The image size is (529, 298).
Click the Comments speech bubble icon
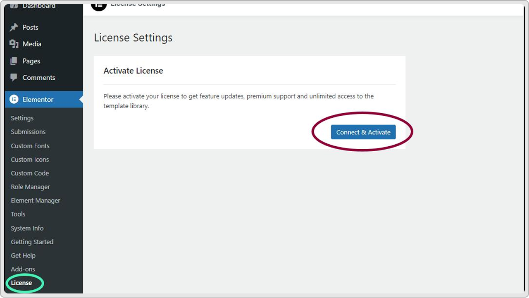(x=14, y=77)
